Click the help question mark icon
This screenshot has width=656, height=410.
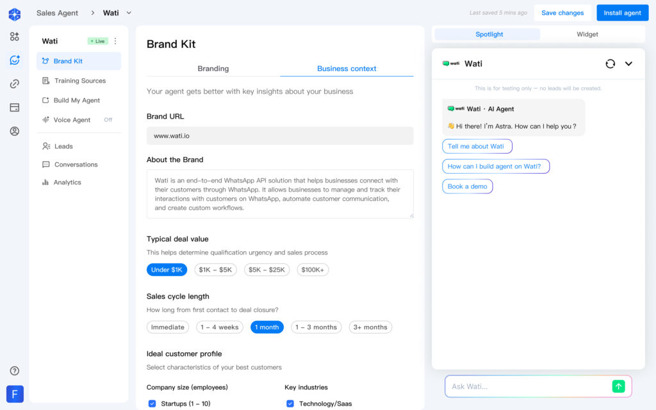[x=15, y=371]
